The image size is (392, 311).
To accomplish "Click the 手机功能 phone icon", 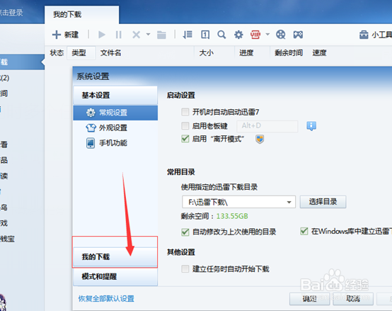I will point(91,143).
